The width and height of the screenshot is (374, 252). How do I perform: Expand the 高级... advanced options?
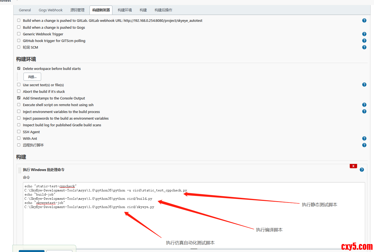tap(32, 77)
